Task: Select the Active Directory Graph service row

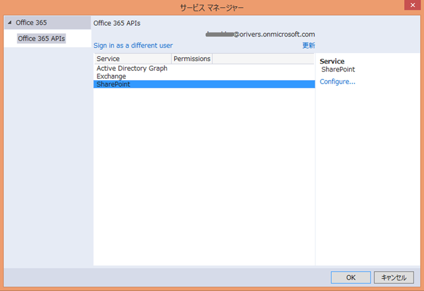Action: (132, 68)
